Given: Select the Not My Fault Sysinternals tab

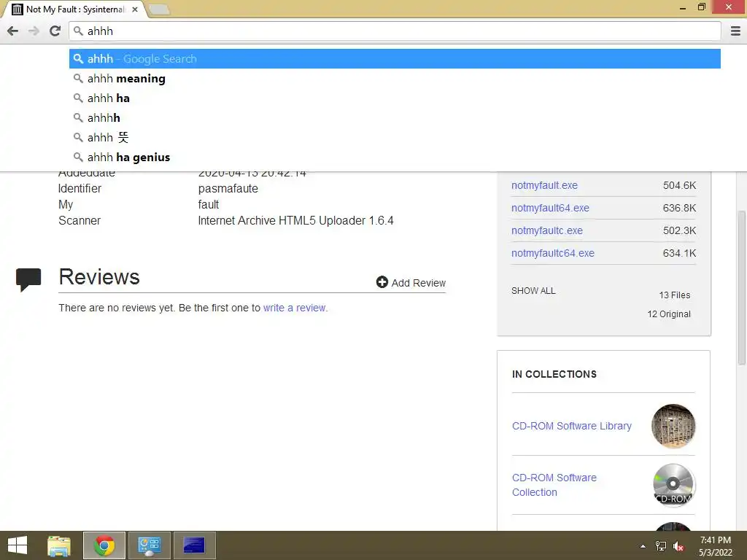Looking at the screenshot, I should [75, 9].
